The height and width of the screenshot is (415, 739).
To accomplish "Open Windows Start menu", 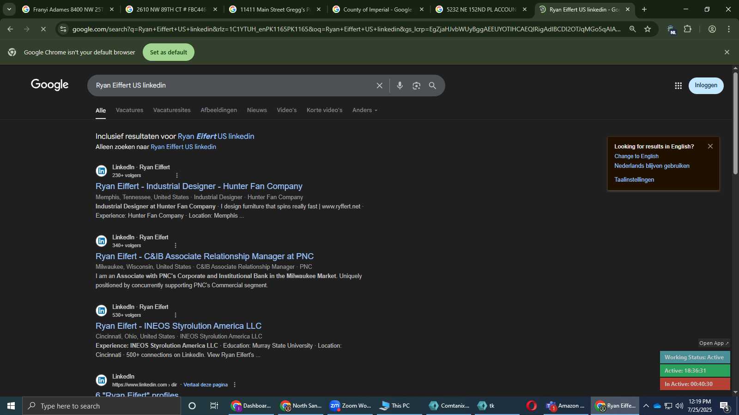I will point(11,406).
